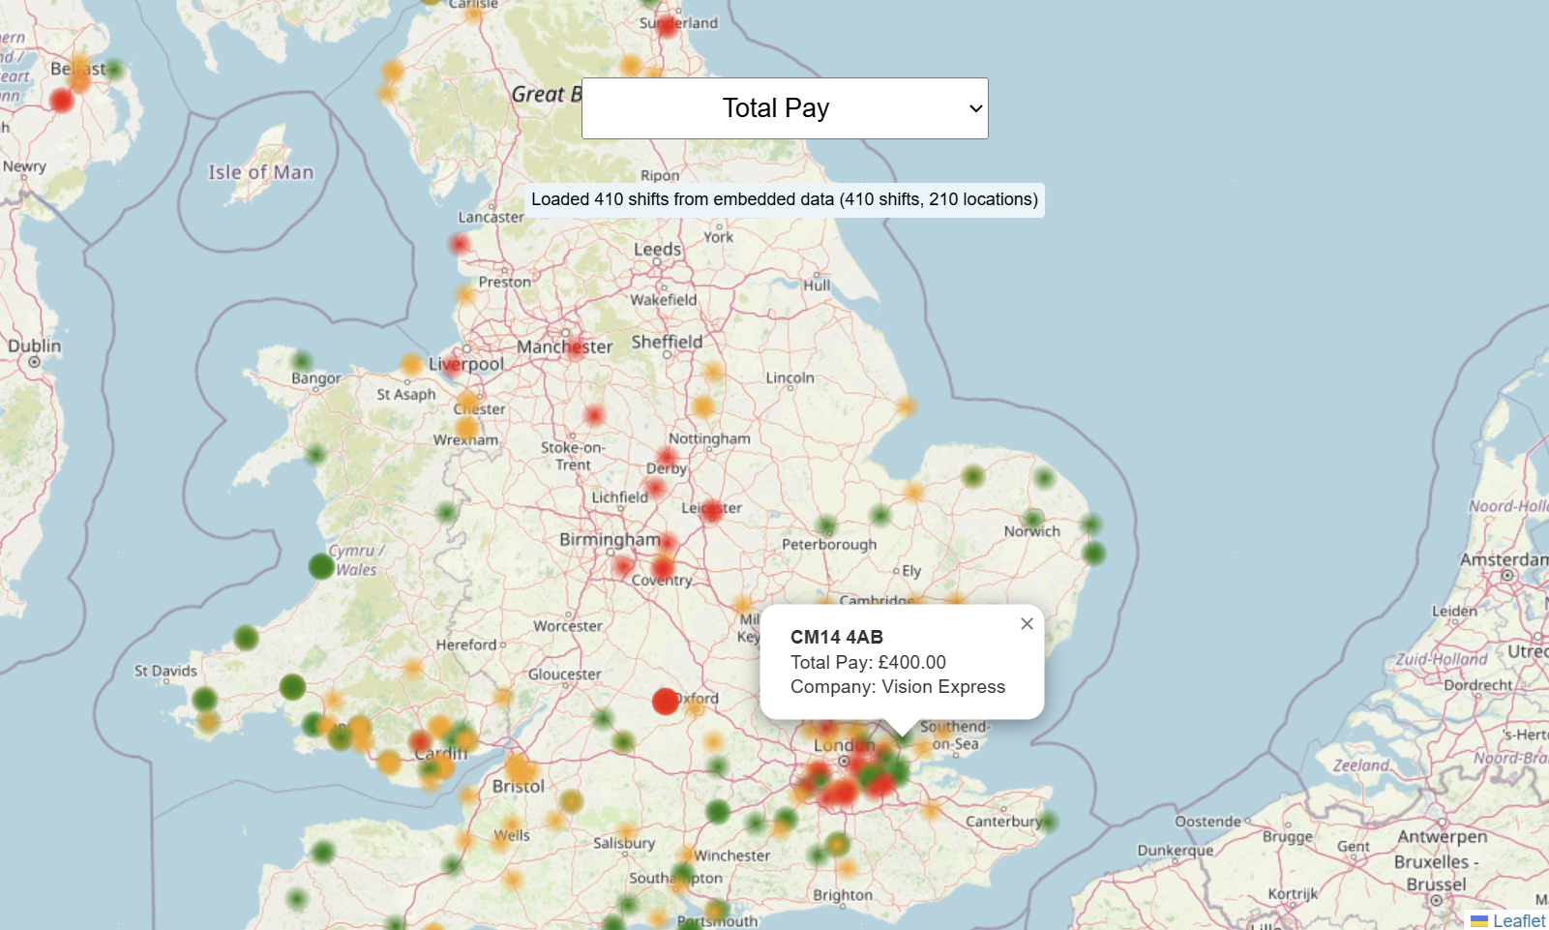
Task: Click the loaded 410 shifts status message
Action: [784, 199]
